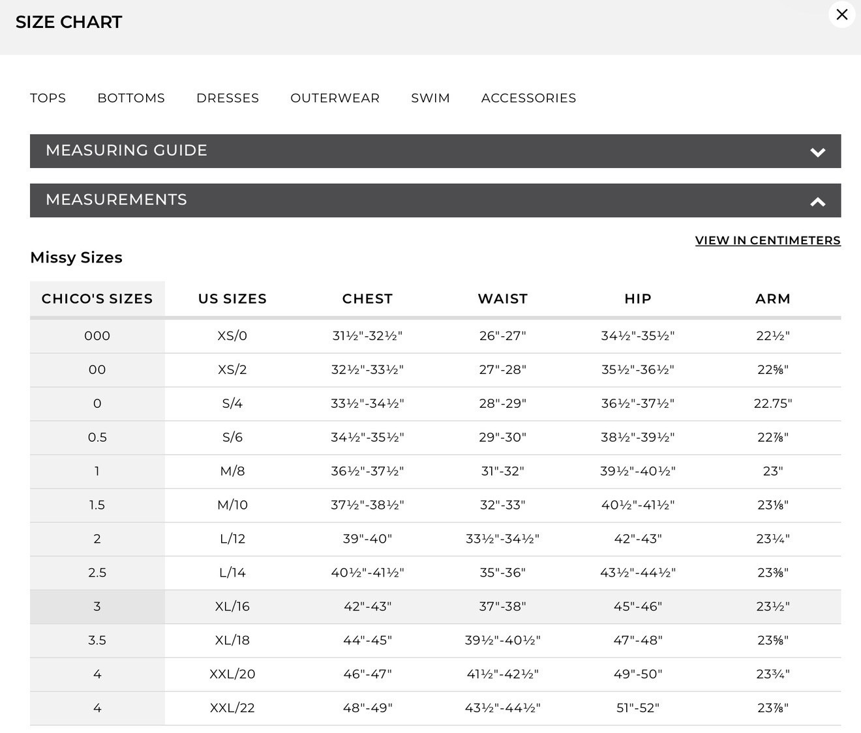This screenshot has height=733, width=861.
Task: Collapse the Measurements panel header
Action: (x=435, y=201)
